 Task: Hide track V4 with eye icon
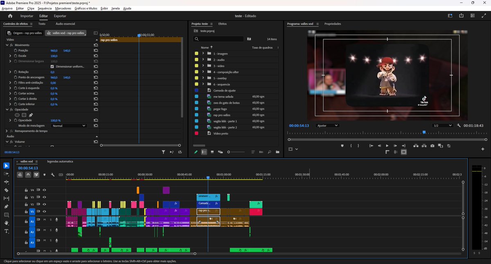44,190
